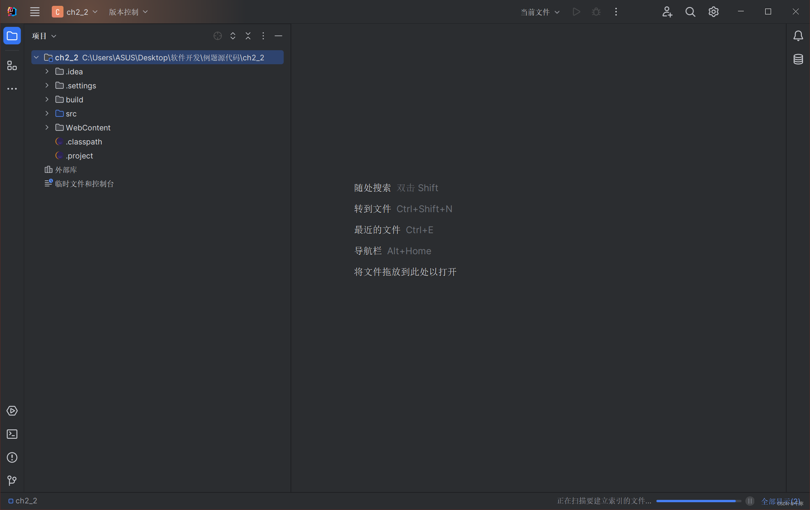Click the Search Everywhere magnifier icon

[x=690, y=12]
